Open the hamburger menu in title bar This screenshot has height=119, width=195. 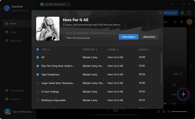172,4
